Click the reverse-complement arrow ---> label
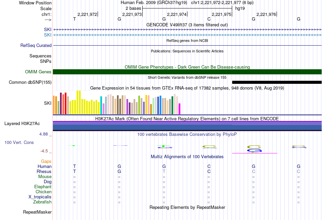This screenshot has height=220, width=322. coord(48,20)
